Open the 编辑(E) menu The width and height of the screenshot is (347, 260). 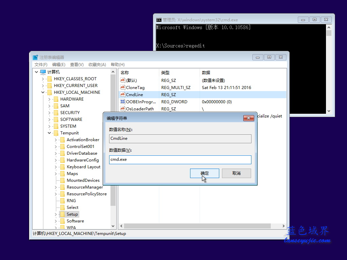point(59,65)
